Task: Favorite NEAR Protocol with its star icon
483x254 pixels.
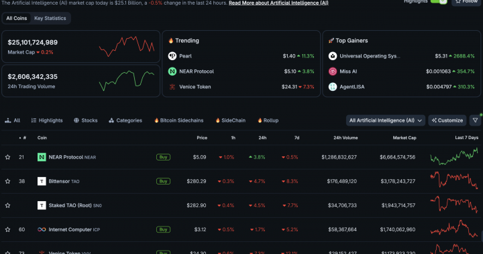Action: coord(7,157)
